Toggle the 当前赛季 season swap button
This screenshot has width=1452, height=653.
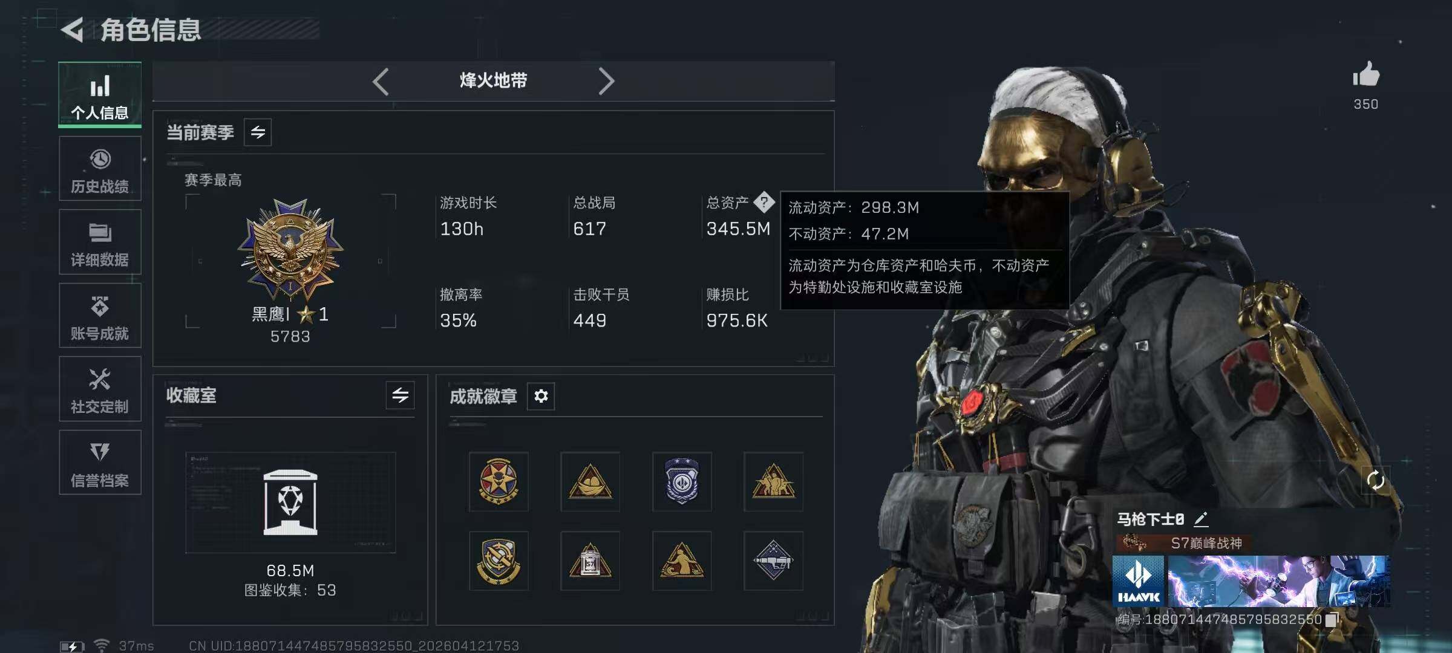pos(258,132)
